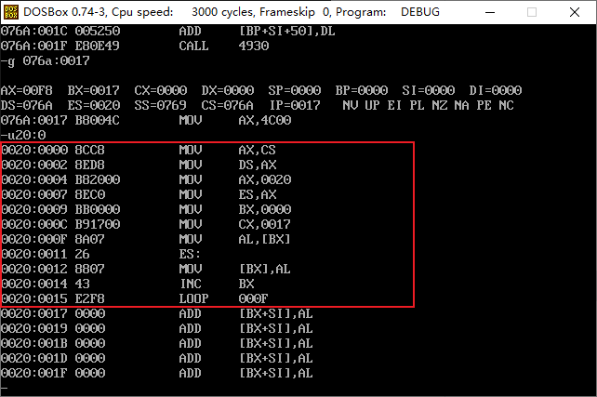
Task: Click the IP=0017 instruction pointer
Action: pos(295,105)
